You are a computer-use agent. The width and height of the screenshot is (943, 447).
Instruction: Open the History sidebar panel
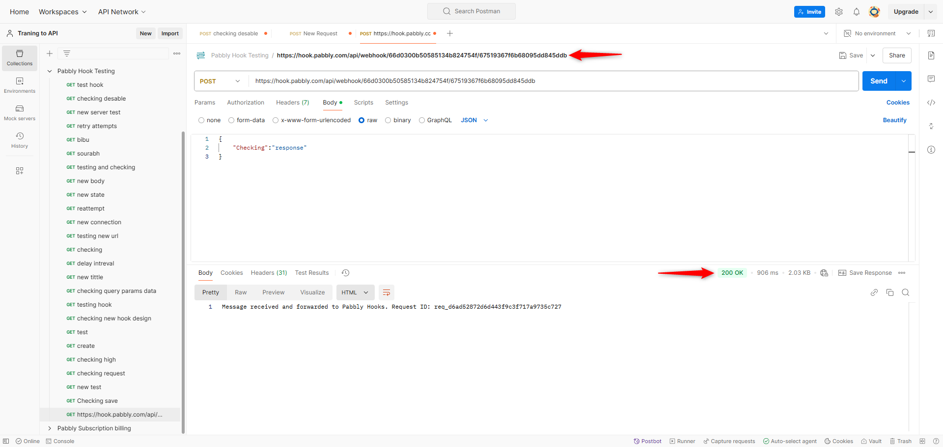[20, 140]
